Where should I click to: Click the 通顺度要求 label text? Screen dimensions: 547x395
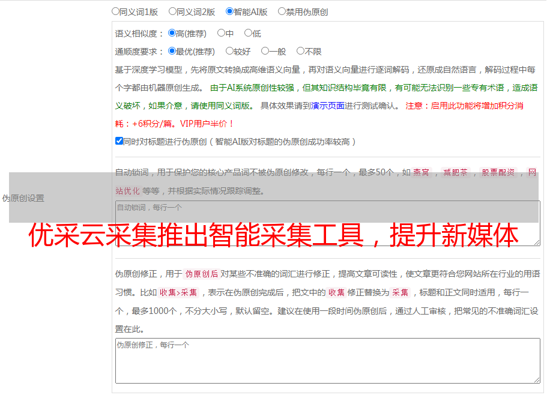click(x=136, y=52)
